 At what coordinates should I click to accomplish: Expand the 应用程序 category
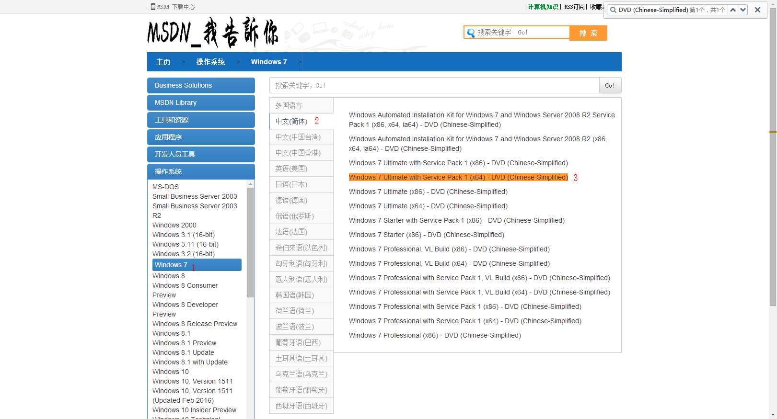click(201, 137)
